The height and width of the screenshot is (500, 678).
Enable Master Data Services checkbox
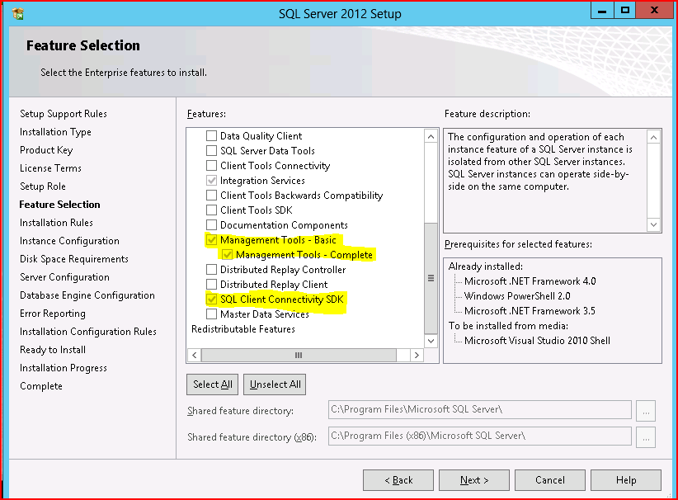click(x=211, y=314)
